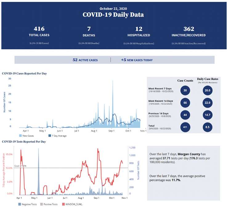The width and height of the screenshot is (228, 208).
Task: Click the daily case rate circle 8.5
Action: tap(208, 126)
